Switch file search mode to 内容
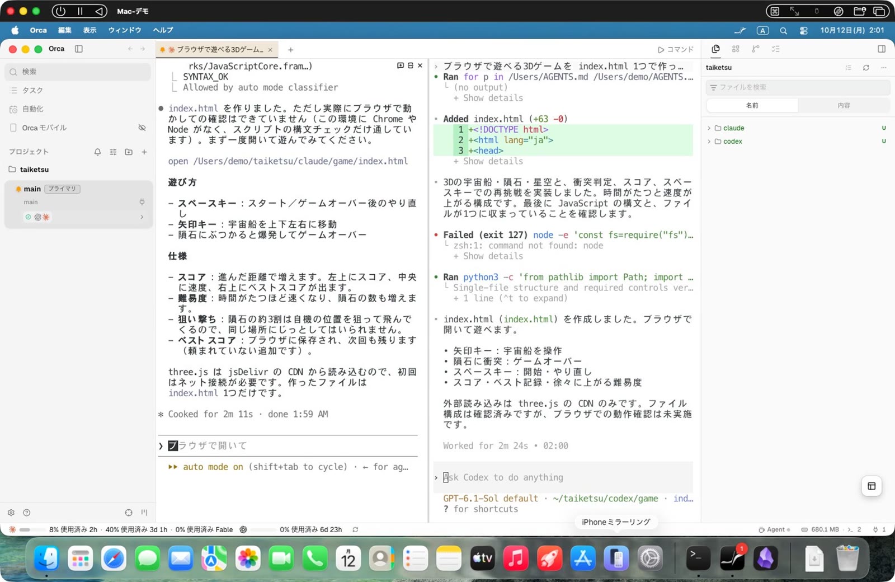Image resolution: width=895 pixels, height=582 pixels. 844,105
